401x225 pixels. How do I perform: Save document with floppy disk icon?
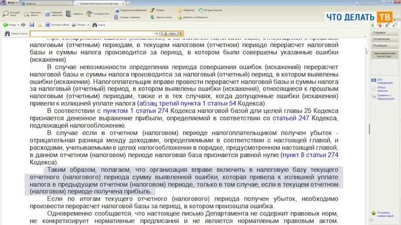[x=32, y=25]
